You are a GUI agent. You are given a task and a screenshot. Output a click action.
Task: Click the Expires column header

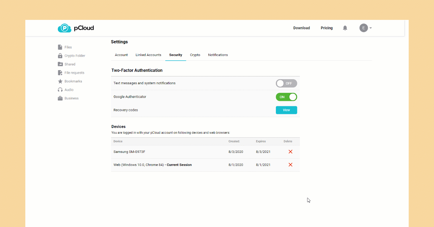[x=261, y=141]
